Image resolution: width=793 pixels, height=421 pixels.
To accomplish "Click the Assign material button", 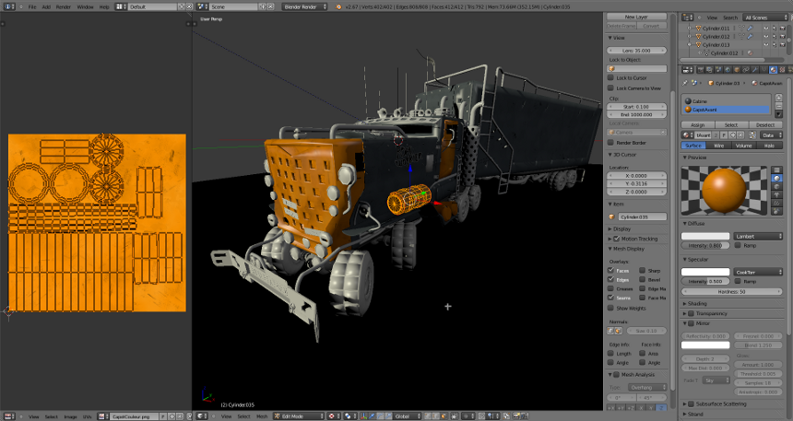I will (x=697, y=124).
